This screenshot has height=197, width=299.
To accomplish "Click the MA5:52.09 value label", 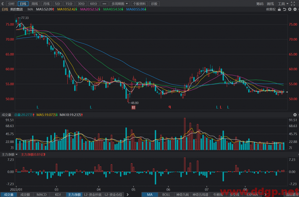I will [x=45, y=9].
